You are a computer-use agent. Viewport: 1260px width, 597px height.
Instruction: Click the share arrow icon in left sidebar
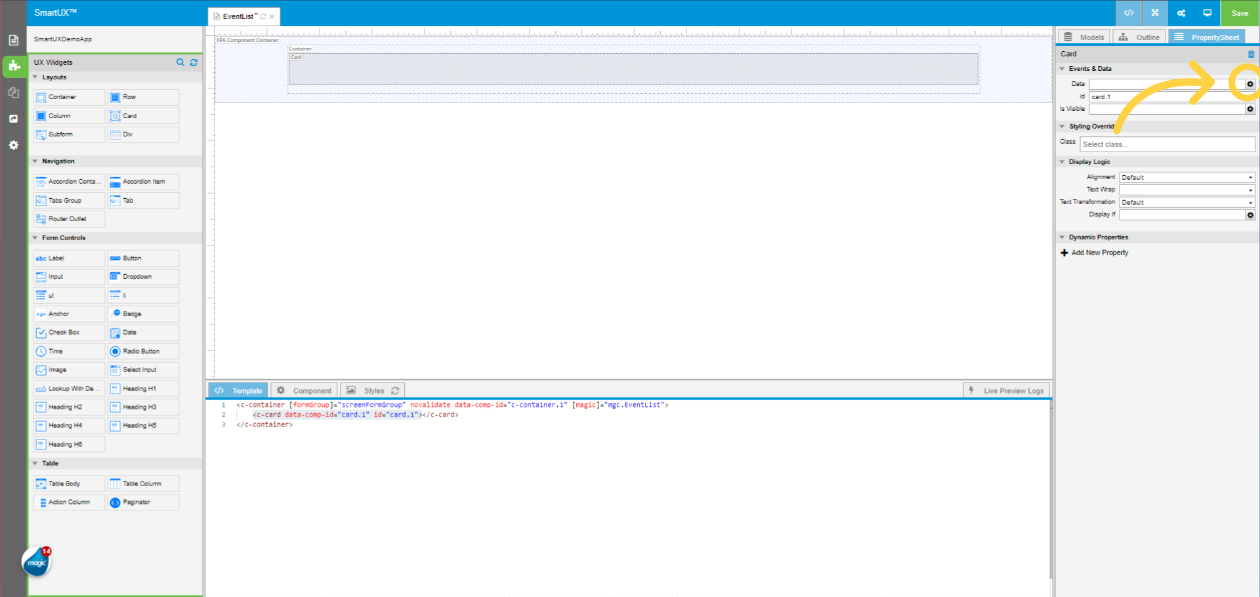(13, 119)
